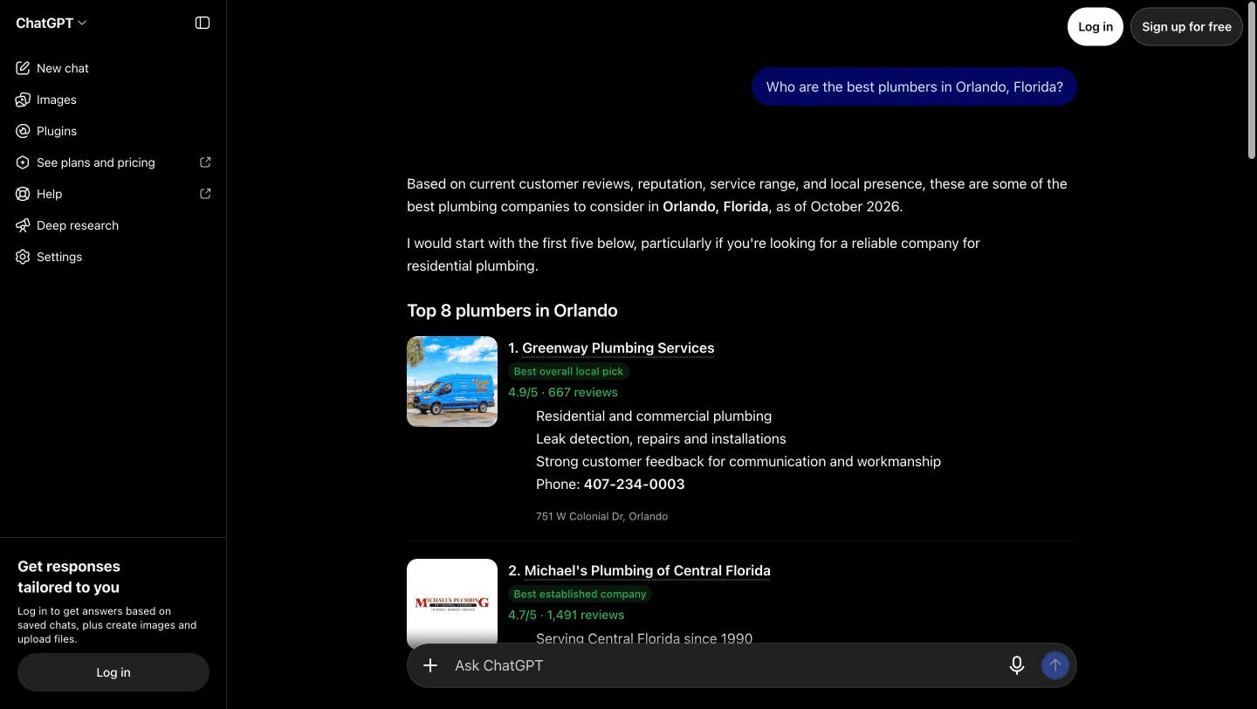Click the Greenway blue van thumbnail
Image resolution: width=1257 pixels, height=709 pixels.
click(452, 382)
